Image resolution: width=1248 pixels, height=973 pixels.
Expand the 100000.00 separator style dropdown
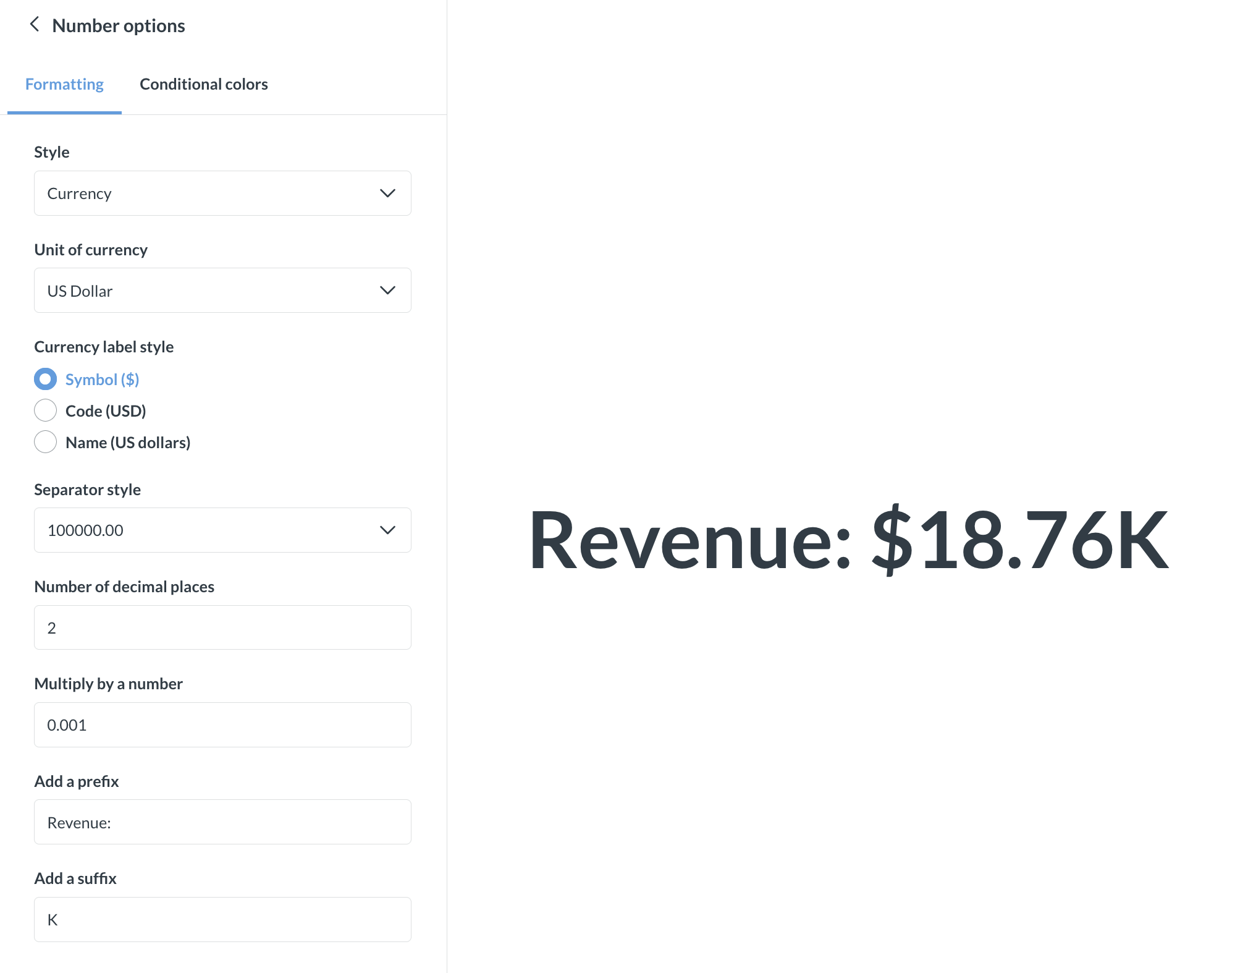tap(210, 530)
